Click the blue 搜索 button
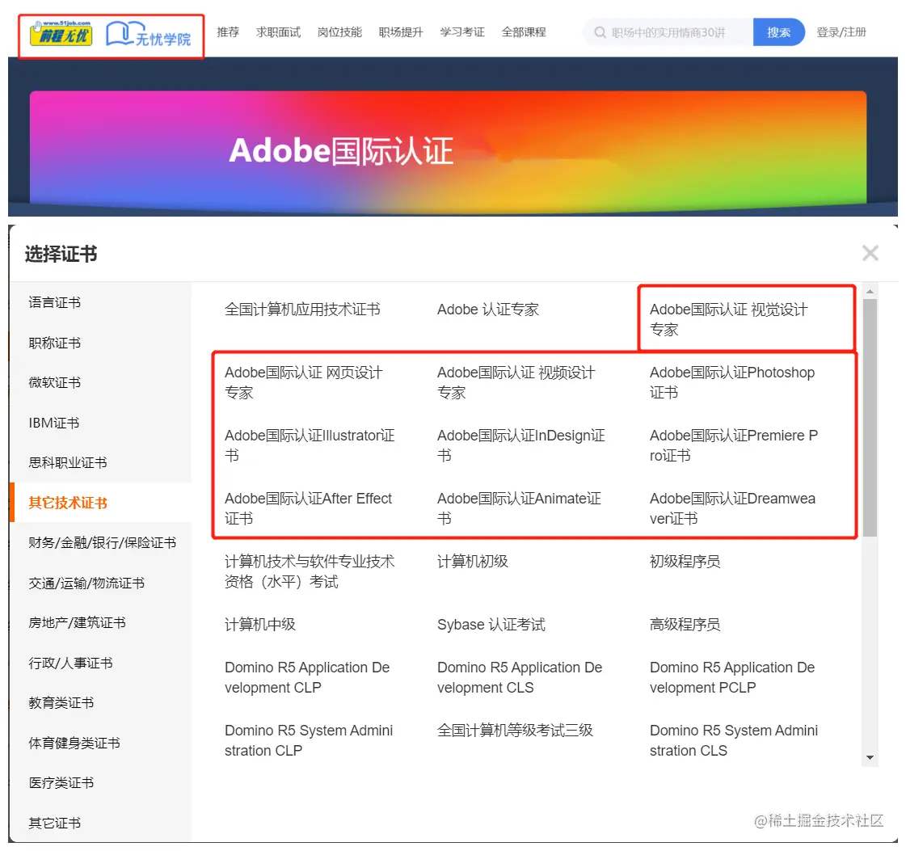The width and height of the screenshot is (906, 851). (x=778, y=32)
